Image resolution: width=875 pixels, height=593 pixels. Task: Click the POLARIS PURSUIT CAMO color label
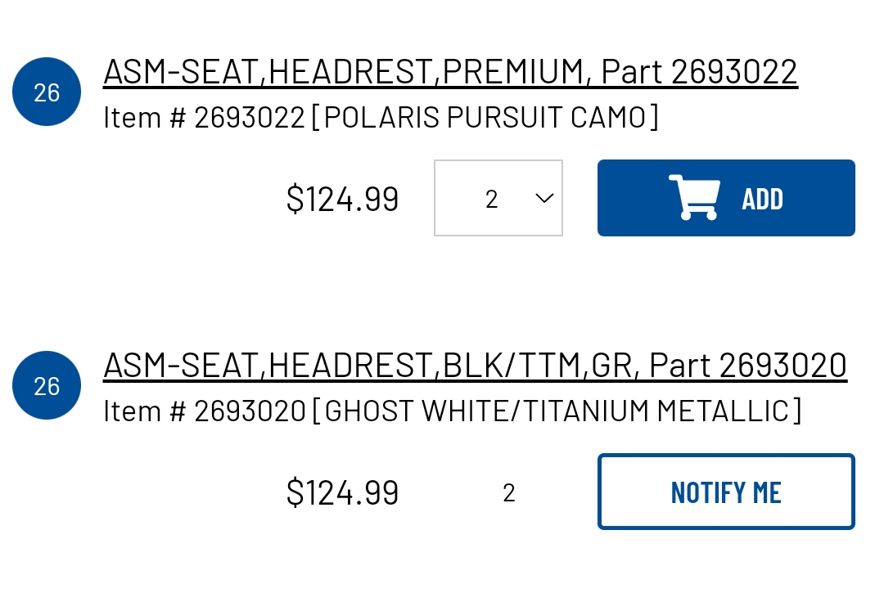click(485, 118)
